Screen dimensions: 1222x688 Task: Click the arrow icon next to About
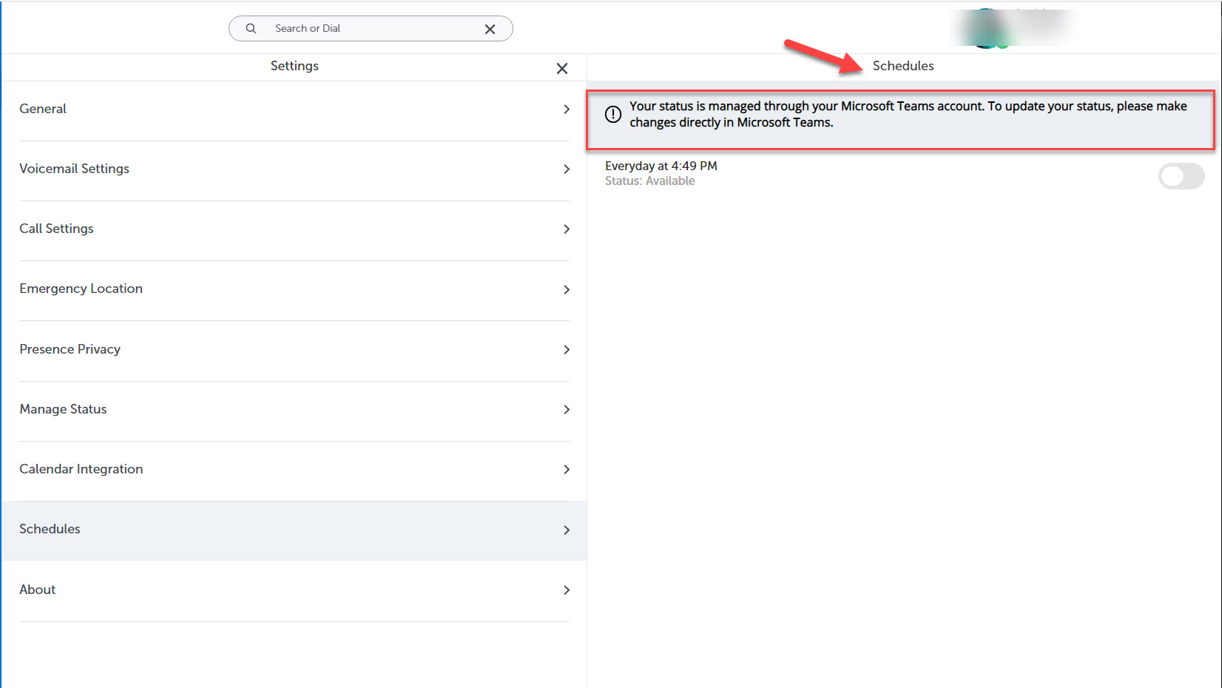click(x=566, y=590)
